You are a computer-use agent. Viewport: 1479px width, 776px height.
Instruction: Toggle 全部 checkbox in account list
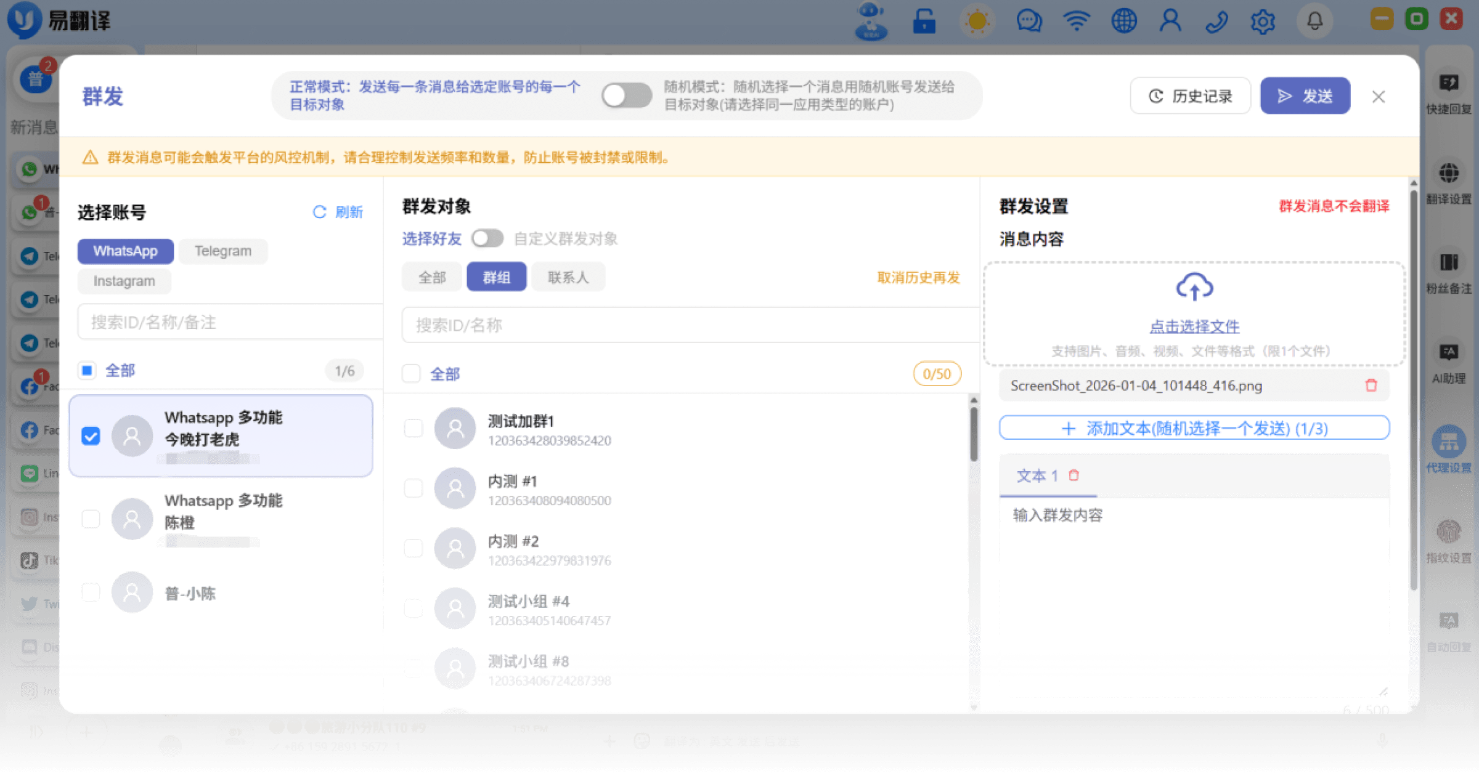point(87,370)
